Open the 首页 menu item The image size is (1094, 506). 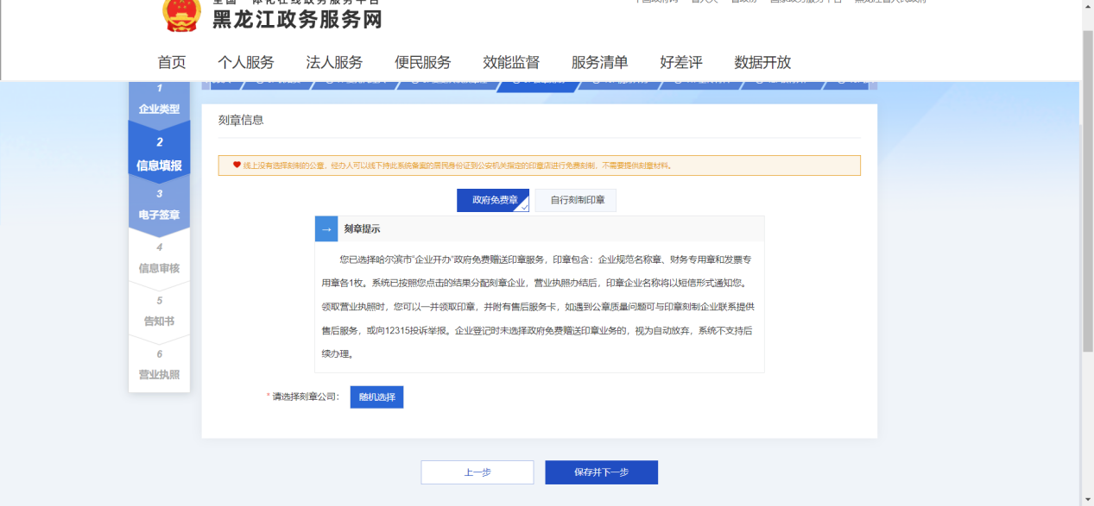tap(171, 62)
